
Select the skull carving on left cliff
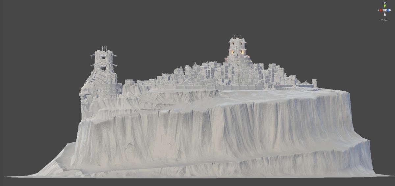(85, 95)
